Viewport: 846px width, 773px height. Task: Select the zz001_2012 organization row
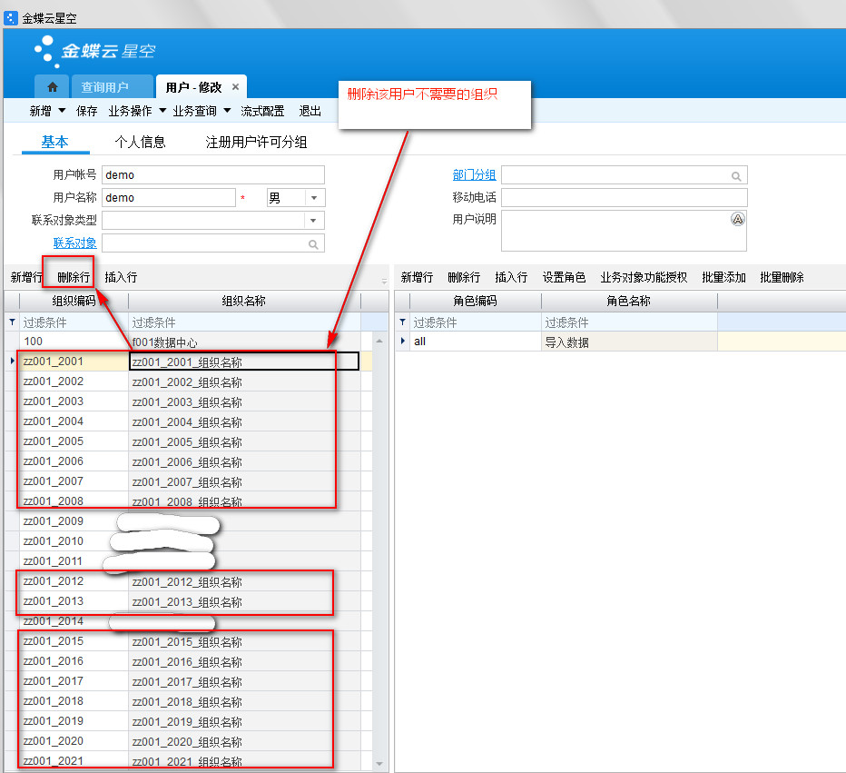[x=73, y=581]
